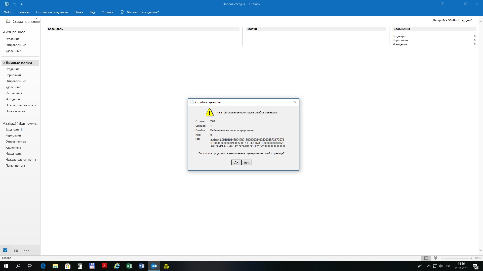Click the scroll up arrow on right
This screenshot has height=271, width=483.
(481, 22)
